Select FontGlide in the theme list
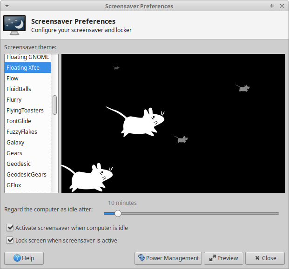 pyautogui.click(x=27, y=121)
